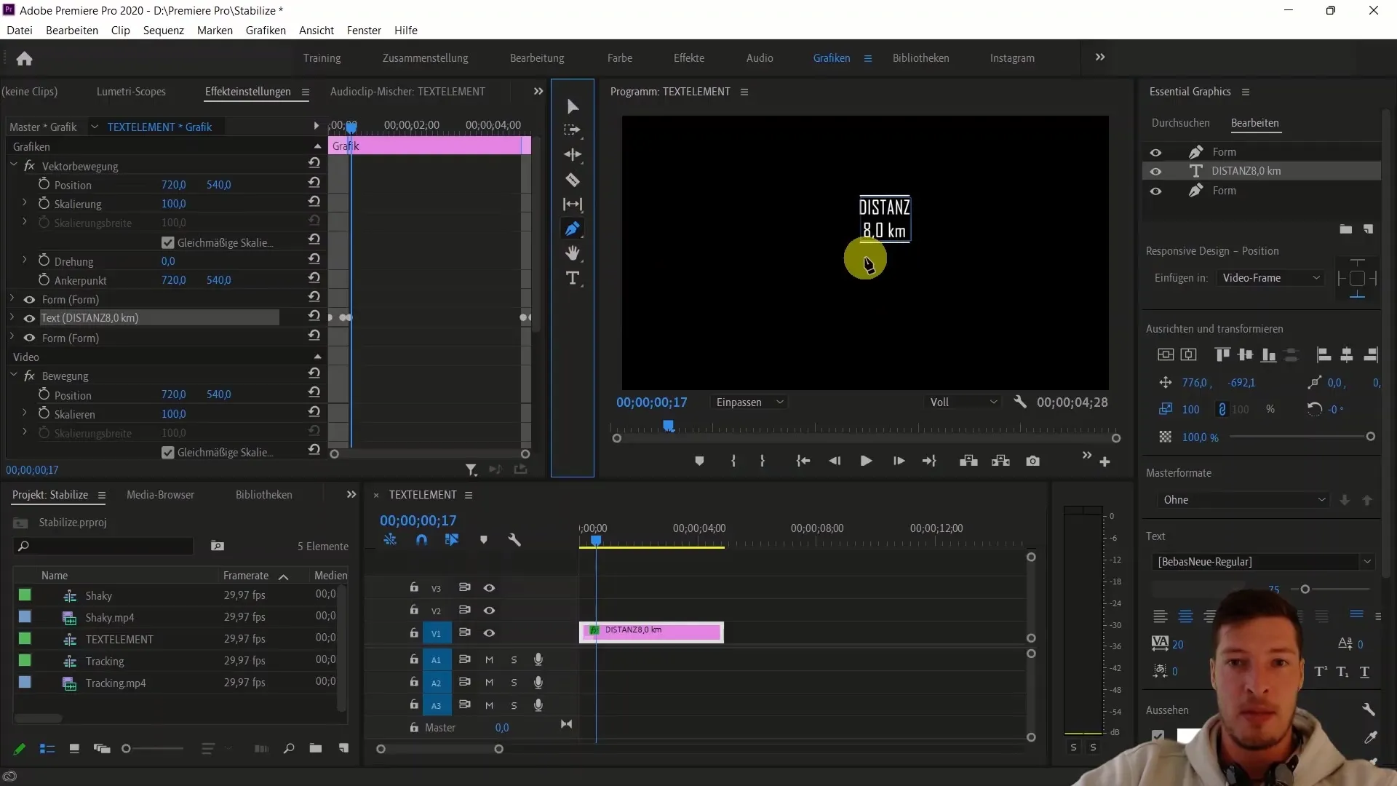Toggle V1 track output eye
This screenshot has width=1397, height=786.
(x=489, y=633)
